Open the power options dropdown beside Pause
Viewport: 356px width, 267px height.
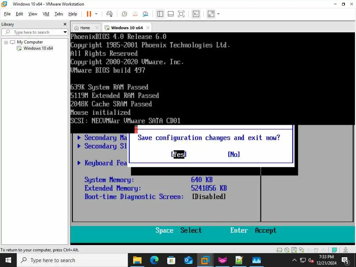[96, 14]
